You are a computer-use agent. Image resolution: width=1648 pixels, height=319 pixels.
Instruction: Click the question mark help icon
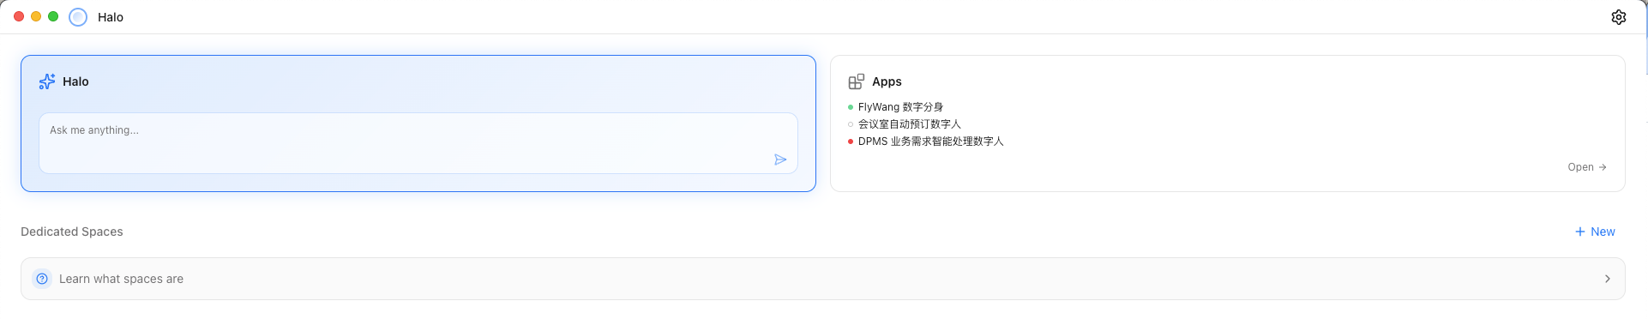[42, 279]
